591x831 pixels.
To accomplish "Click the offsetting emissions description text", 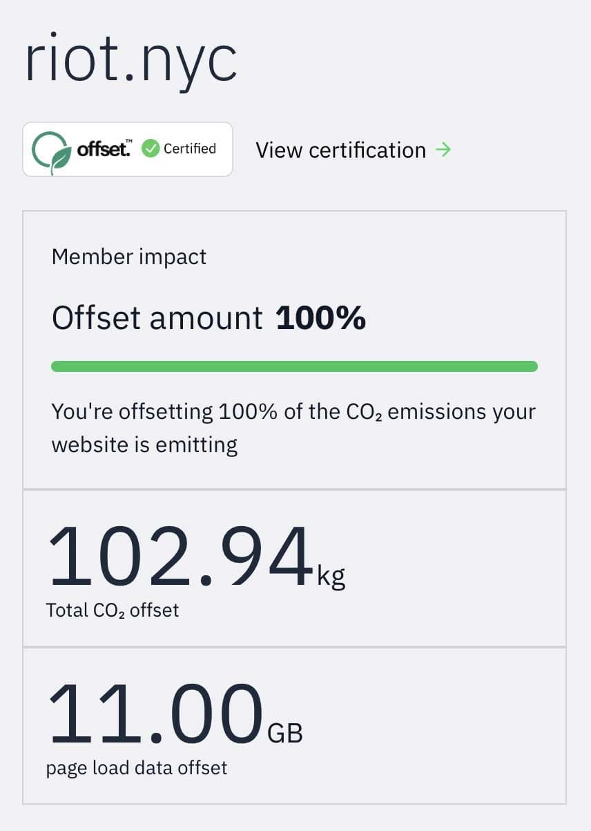I will (293, 428).
